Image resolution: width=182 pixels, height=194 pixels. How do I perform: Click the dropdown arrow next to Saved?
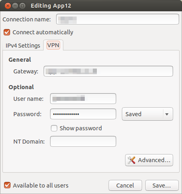click(167, 114)
